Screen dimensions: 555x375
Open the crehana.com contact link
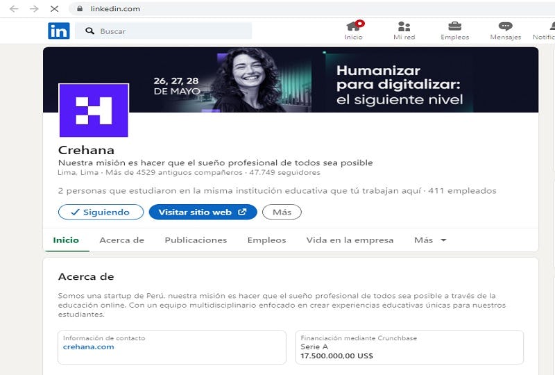point(88,347)
